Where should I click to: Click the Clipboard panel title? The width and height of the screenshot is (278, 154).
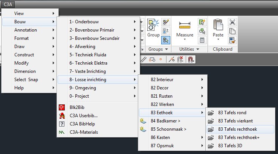pos(223,49)
